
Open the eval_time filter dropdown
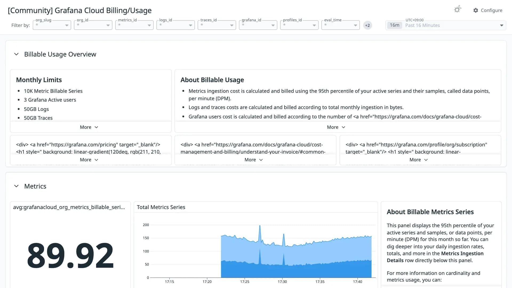341,25
